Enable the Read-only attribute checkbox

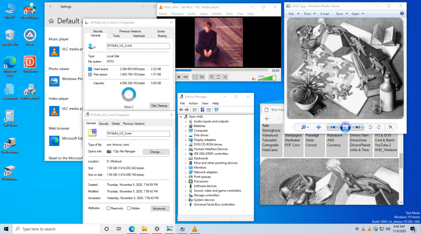click(x=109, y=208)
